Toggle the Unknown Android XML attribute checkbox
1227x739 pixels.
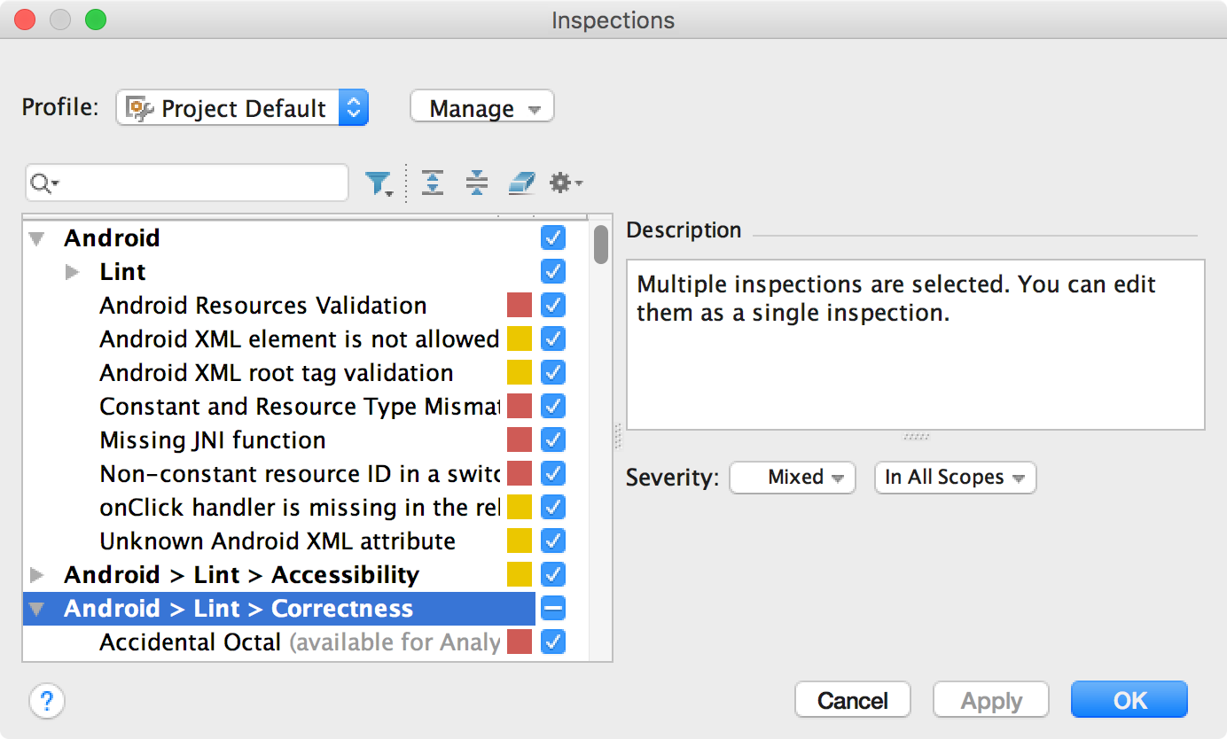coord(551,541)
